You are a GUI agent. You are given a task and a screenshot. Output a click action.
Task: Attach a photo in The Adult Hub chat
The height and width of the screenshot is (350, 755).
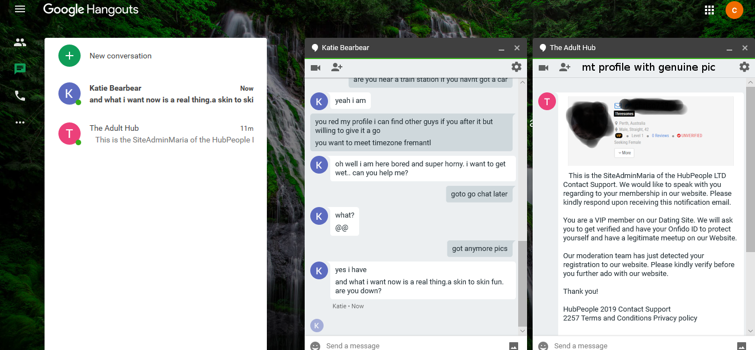[x=742, y=346]
